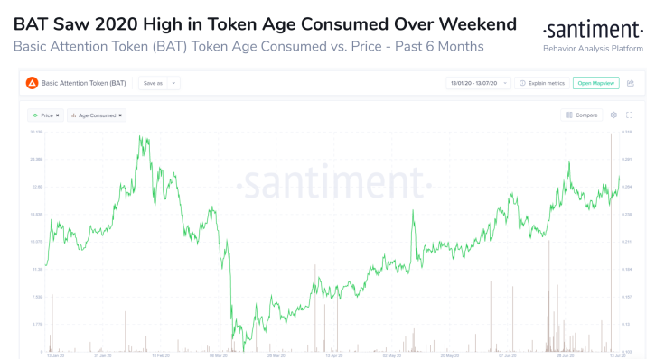Click the Age Consumed bar chart icon

click(x=73, y=115)
